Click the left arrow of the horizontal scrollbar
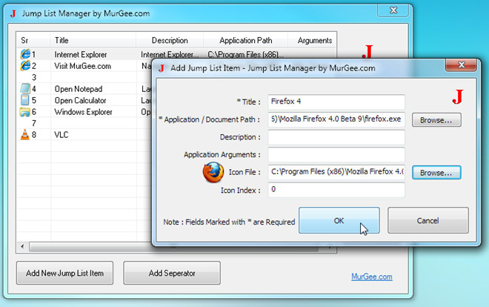The width and height of the screenshot is (489, 307). pyautogui.click(x=22, y=247)
